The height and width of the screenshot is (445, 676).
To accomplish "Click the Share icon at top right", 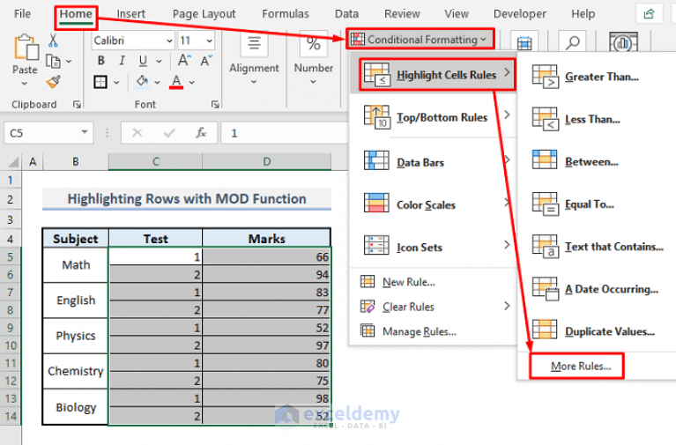I will point(649,14).
